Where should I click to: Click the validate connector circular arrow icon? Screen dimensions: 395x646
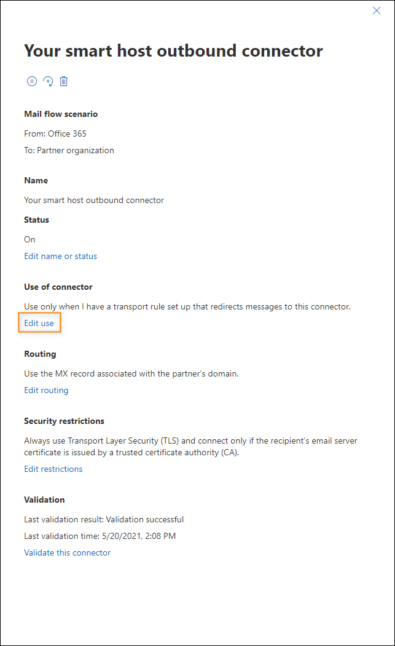(48, 81)
